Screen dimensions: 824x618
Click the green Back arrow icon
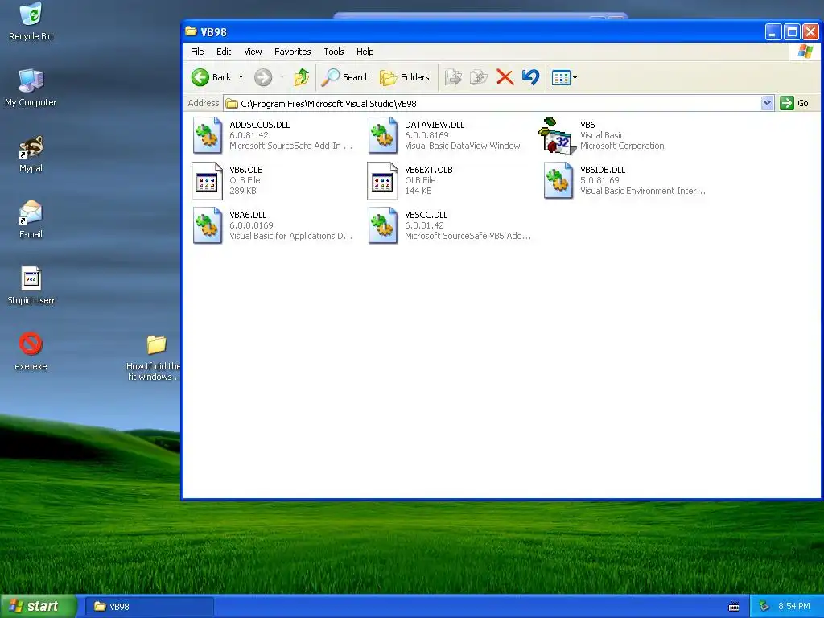pos(200,77)
